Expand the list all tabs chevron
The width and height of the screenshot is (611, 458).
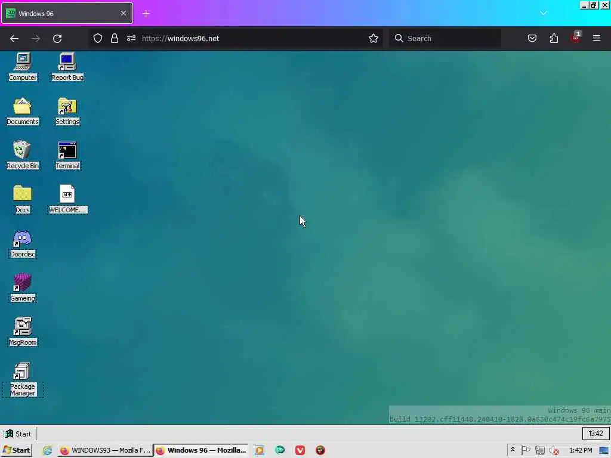pyautogui.click(x=544, y=13)
